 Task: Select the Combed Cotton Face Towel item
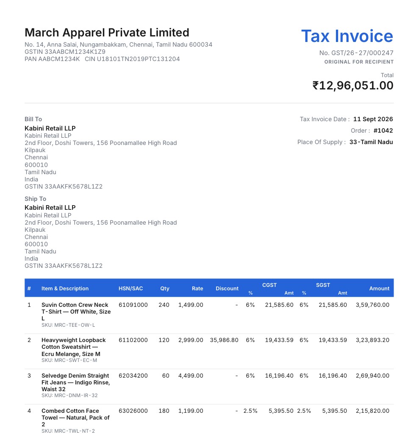coord(75,417)
